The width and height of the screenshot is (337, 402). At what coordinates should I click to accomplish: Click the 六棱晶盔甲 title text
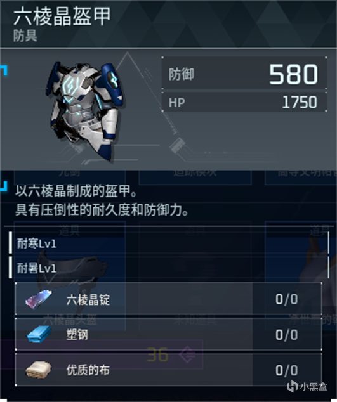click(x=62, y=16)
